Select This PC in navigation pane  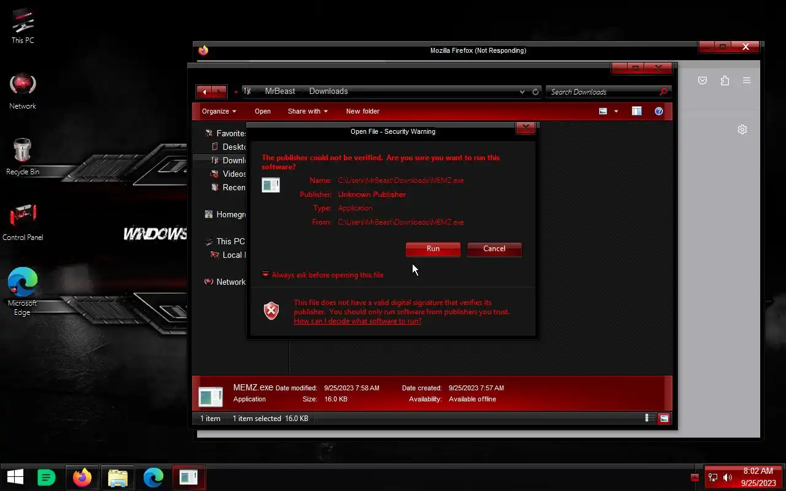[225, 241]
